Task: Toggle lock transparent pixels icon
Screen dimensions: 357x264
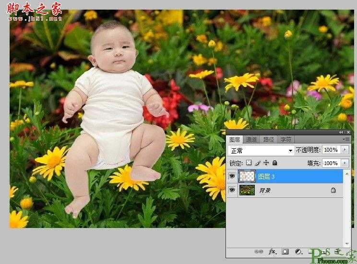Action: pos(249,163)
